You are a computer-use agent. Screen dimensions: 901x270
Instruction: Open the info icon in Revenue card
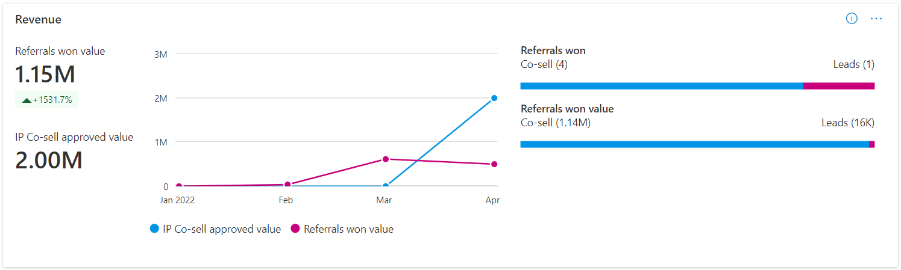pyautogui.click(x=852, y=19)
